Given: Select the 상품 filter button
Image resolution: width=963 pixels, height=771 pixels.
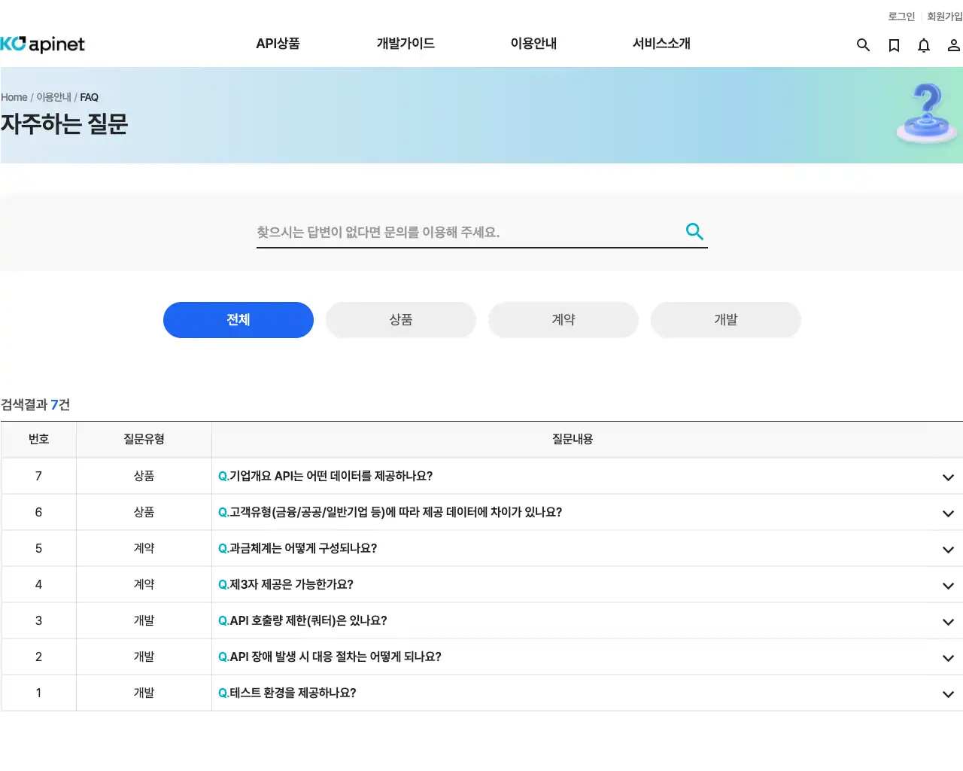Looking at the screenshot, I should click(400, 319).
